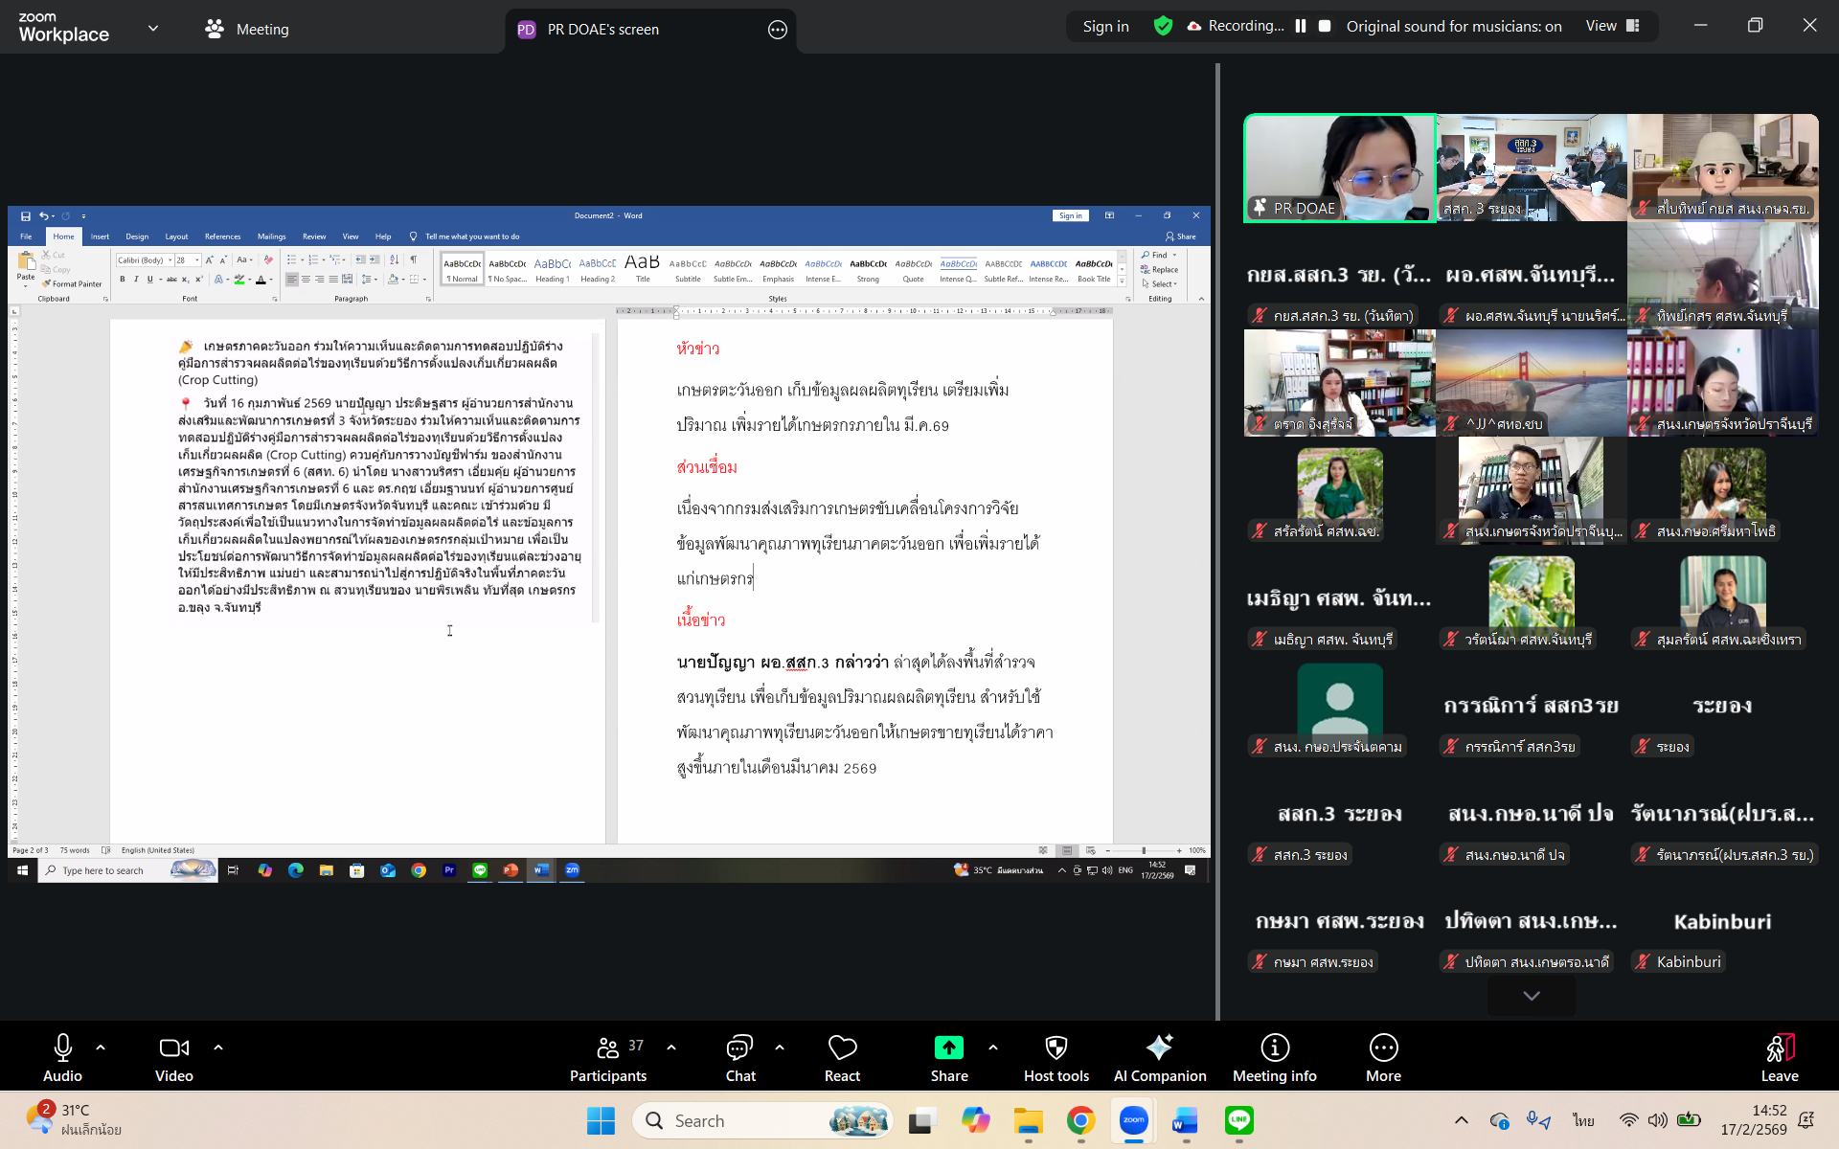Switch to PR DOAE's screen tab
Image resolution: width=1839 pixels, height=1149 pixels.
coord(603,30)
